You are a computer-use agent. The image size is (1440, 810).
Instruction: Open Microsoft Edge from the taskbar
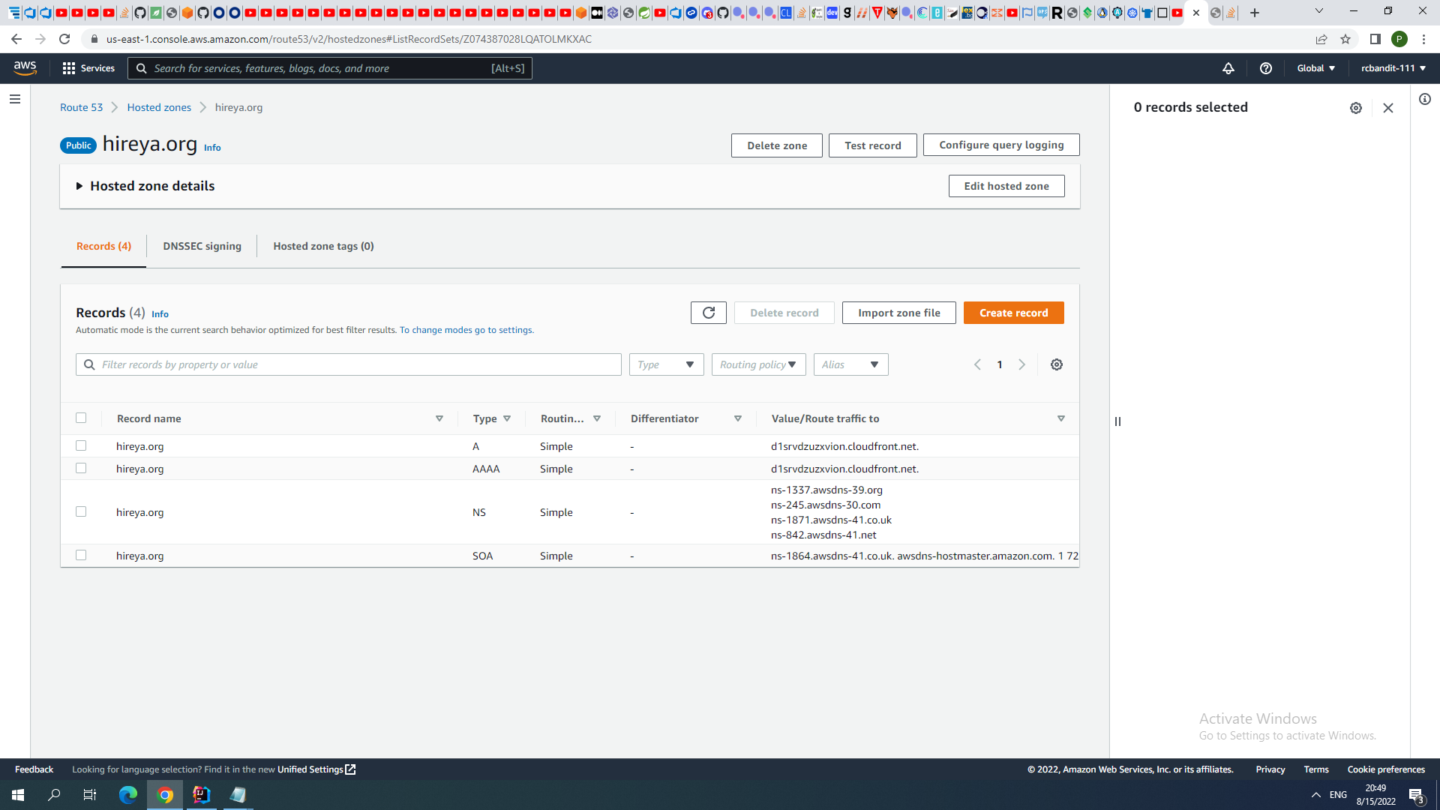(x=128, y=795)
